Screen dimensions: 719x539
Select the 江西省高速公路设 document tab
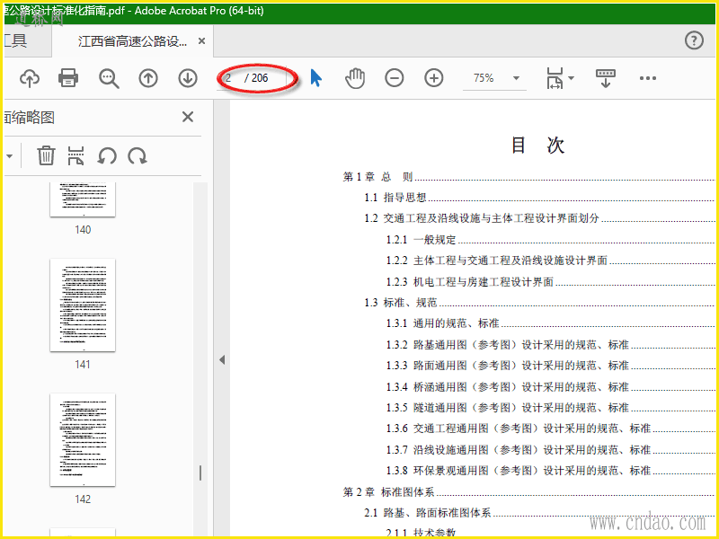(x=132, y=41)
